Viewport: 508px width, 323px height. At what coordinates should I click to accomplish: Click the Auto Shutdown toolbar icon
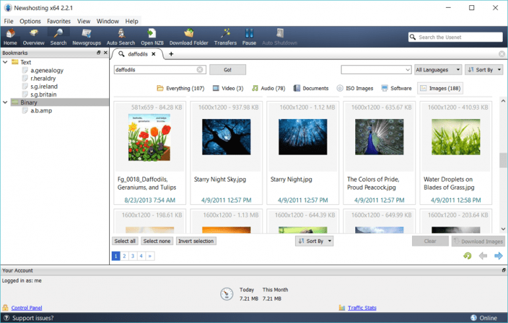point(280,37)
